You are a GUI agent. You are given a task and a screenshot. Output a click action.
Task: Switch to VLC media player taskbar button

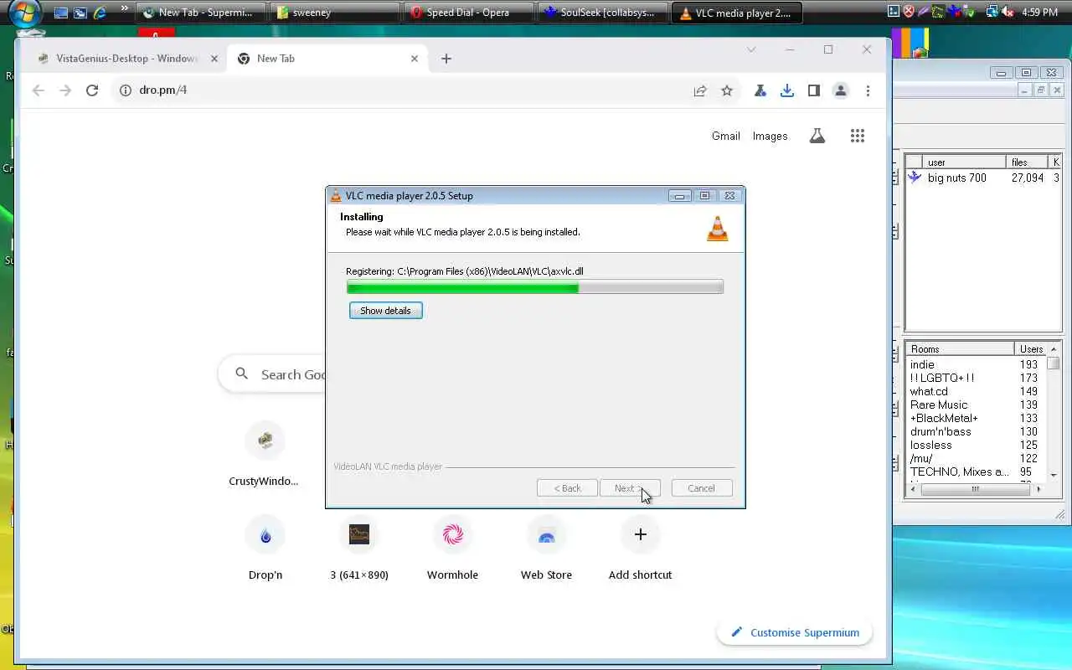point(736,13)
